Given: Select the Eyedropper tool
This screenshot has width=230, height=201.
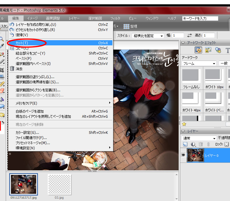Looking at the screenshot, I should coord(2,46).
